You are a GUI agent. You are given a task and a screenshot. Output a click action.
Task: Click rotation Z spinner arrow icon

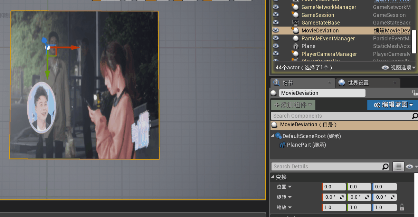[393, 197]
